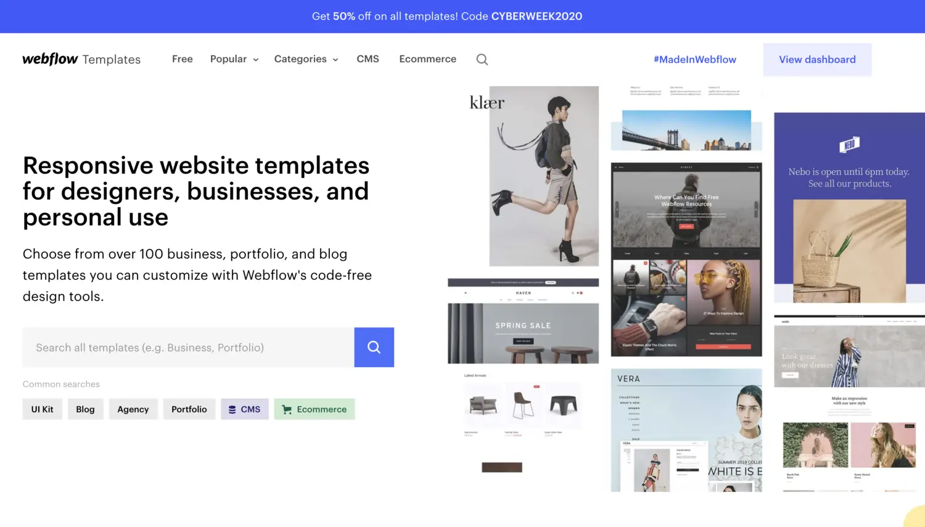Select the Blog common search tag
Screen dimensions: 925x527
point(85,409)
